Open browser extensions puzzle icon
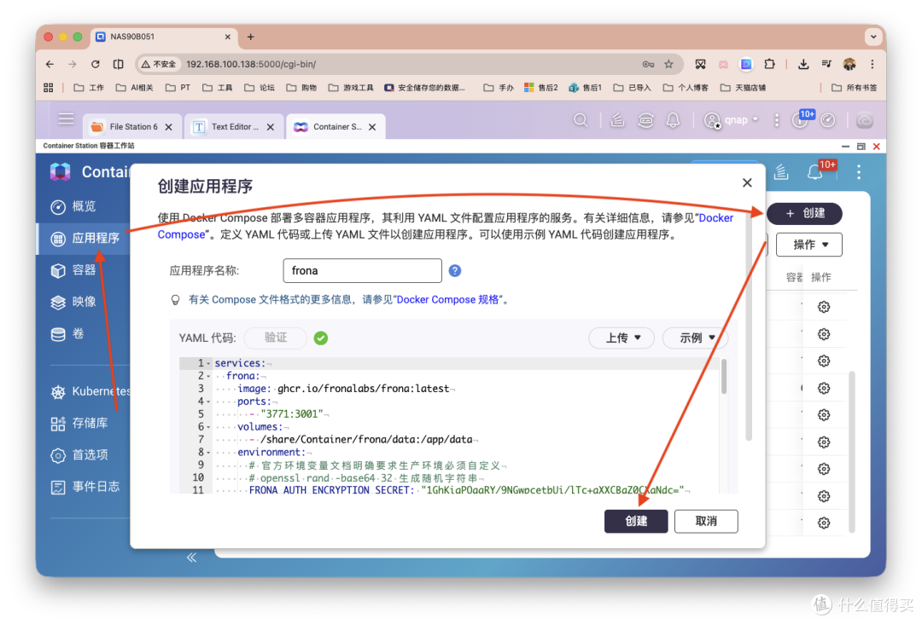922x624 pixels. (769, 64)
